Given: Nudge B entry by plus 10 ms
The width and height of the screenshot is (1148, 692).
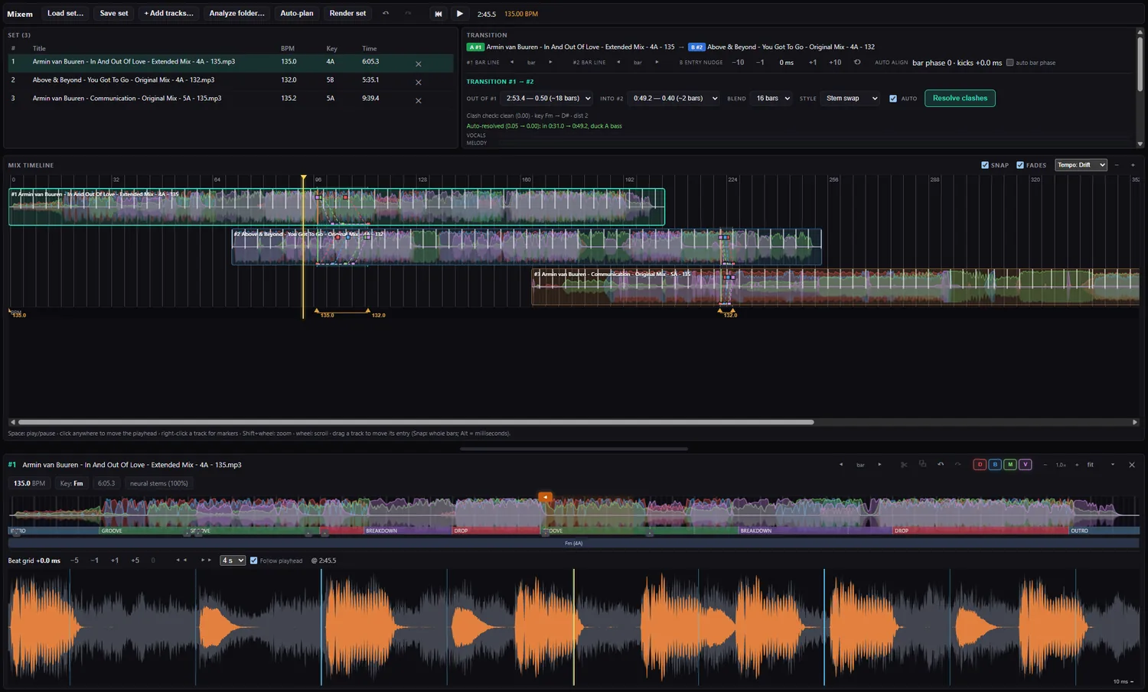Looking at the screenshot, I should pyautogui.click(x=834, y=63).
